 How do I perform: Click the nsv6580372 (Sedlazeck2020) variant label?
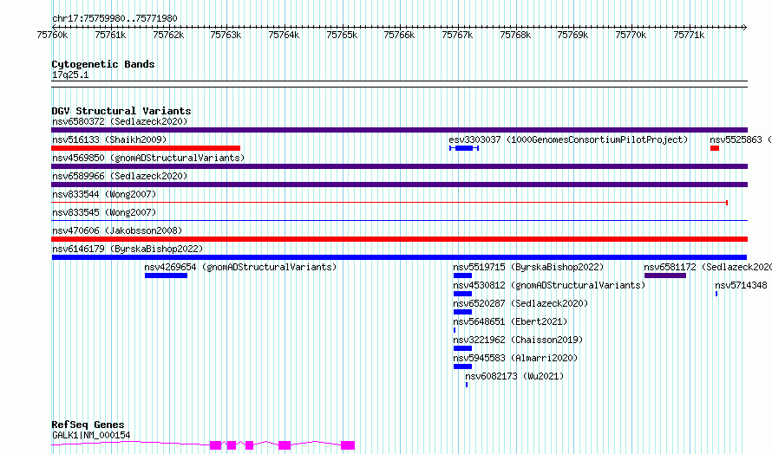120,121
